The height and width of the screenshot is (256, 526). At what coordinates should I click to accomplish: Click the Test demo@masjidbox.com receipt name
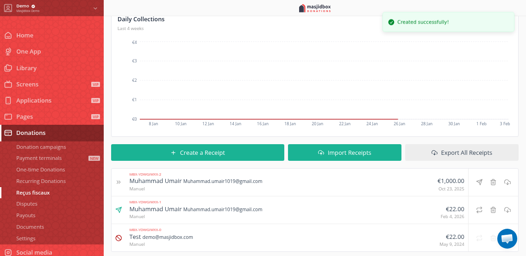pos(161,237)
